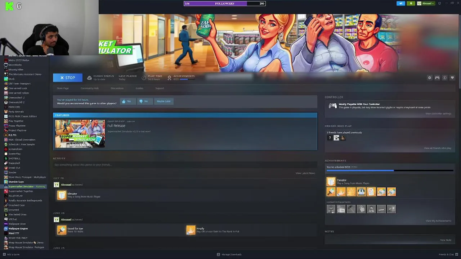Open the second friend avatar who played
The height and width of the screenshot is (259, 461).
point(336,138)
